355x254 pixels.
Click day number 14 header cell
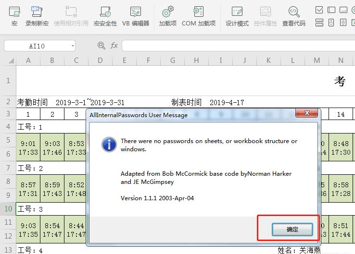point(341,114)
